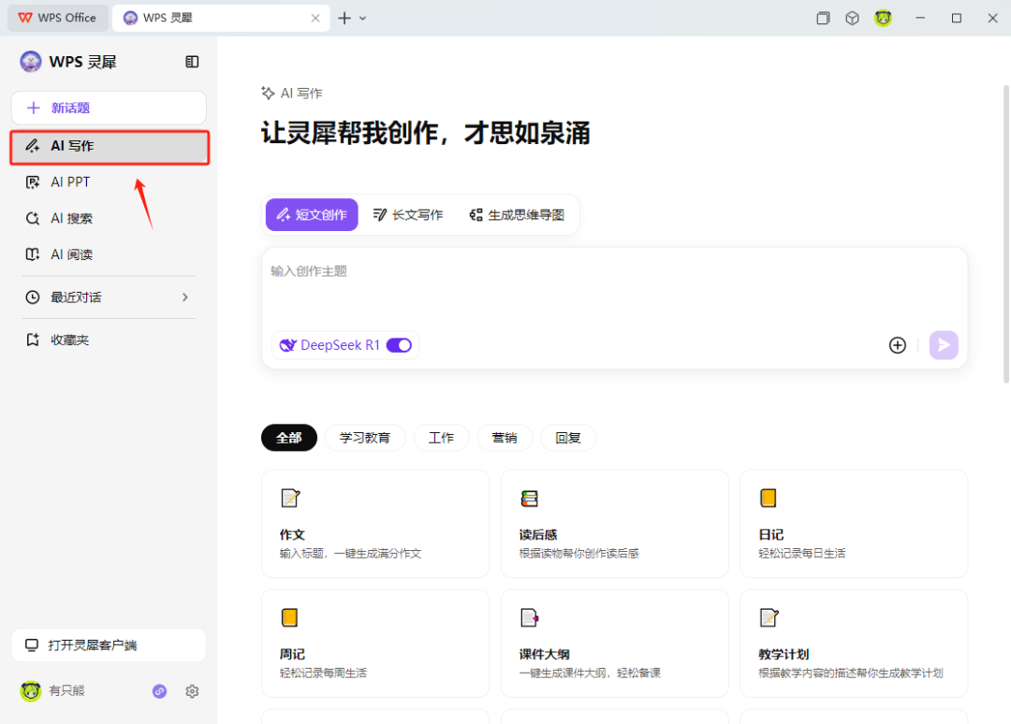
Task: Open AI 搜索 in sidebar
Action: (110, 218)
